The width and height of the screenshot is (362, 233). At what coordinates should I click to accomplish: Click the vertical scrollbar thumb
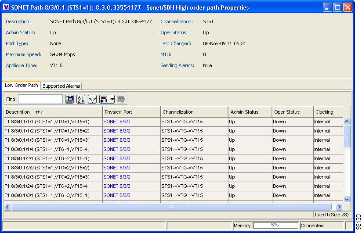347,136
